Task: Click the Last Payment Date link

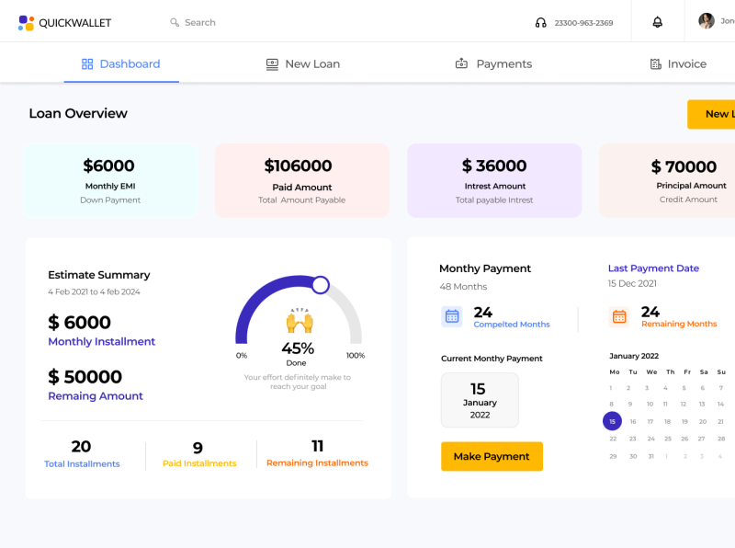Action: [x=653, y=268]
